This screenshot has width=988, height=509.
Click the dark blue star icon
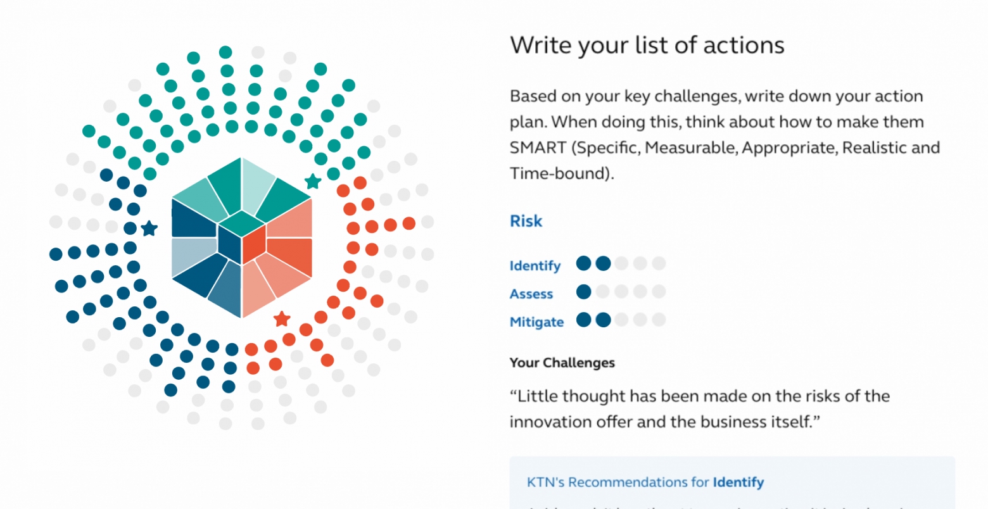point(149,228)
